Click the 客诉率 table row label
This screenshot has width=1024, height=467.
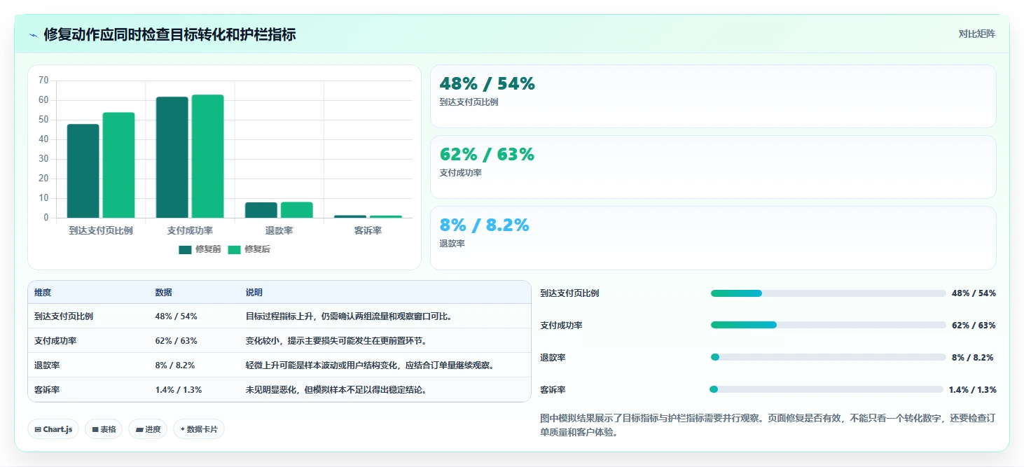point(47,390)
